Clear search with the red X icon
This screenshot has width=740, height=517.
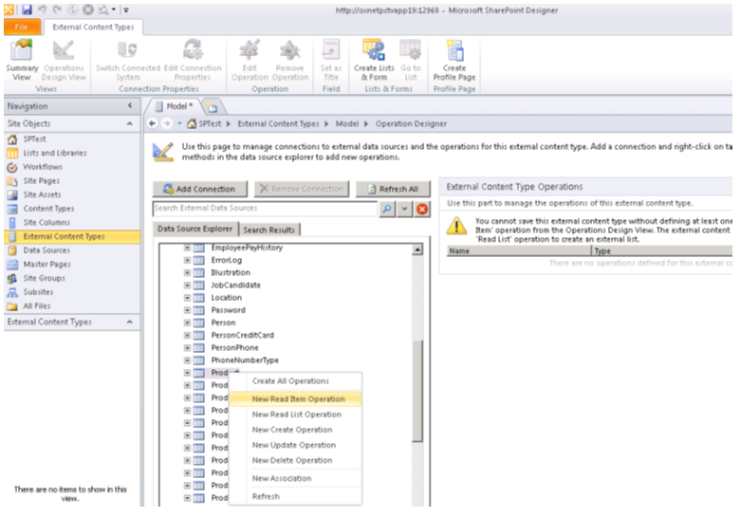422,209
